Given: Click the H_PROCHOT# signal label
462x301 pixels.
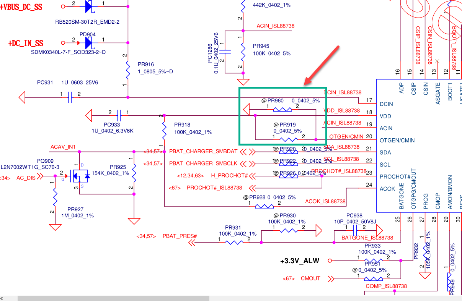Looking at the screenshot, I should tap(230, 176).
